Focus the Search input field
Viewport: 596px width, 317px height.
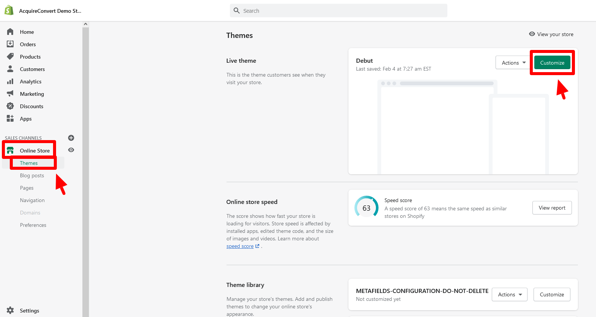pos(339,11)
